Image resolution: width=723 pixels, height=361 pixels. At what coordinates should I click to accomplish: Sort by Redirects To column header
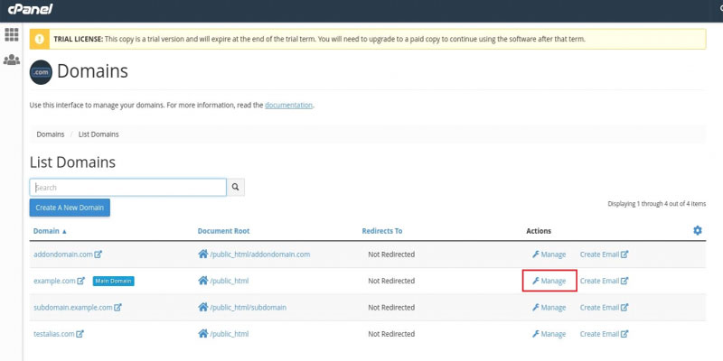[381, 232]
